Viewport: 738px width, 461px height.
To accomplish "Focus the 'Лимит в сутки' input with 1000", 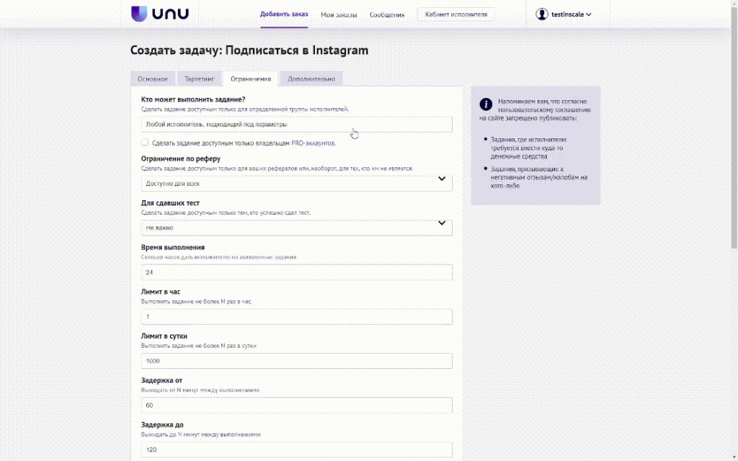I will coord(296,361).
